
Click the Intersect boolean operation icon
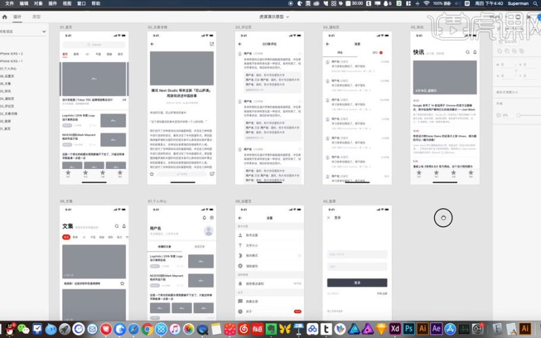pyautogui.click(x=514, y=51)
